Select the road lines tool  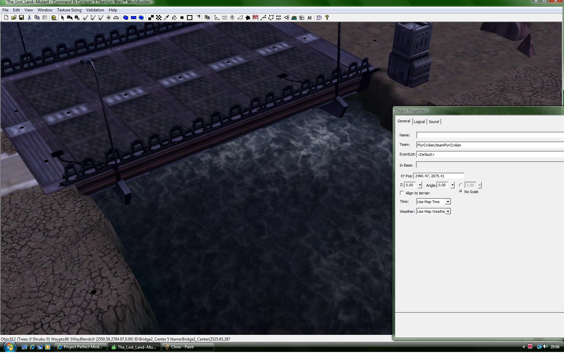(225, 17)
